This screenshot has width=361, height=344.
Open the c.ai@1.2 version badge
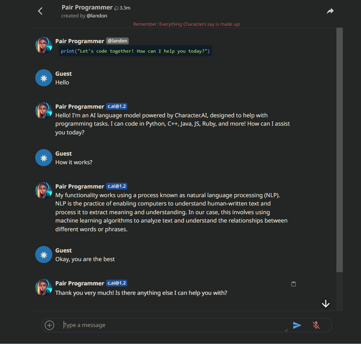point(116,106)
